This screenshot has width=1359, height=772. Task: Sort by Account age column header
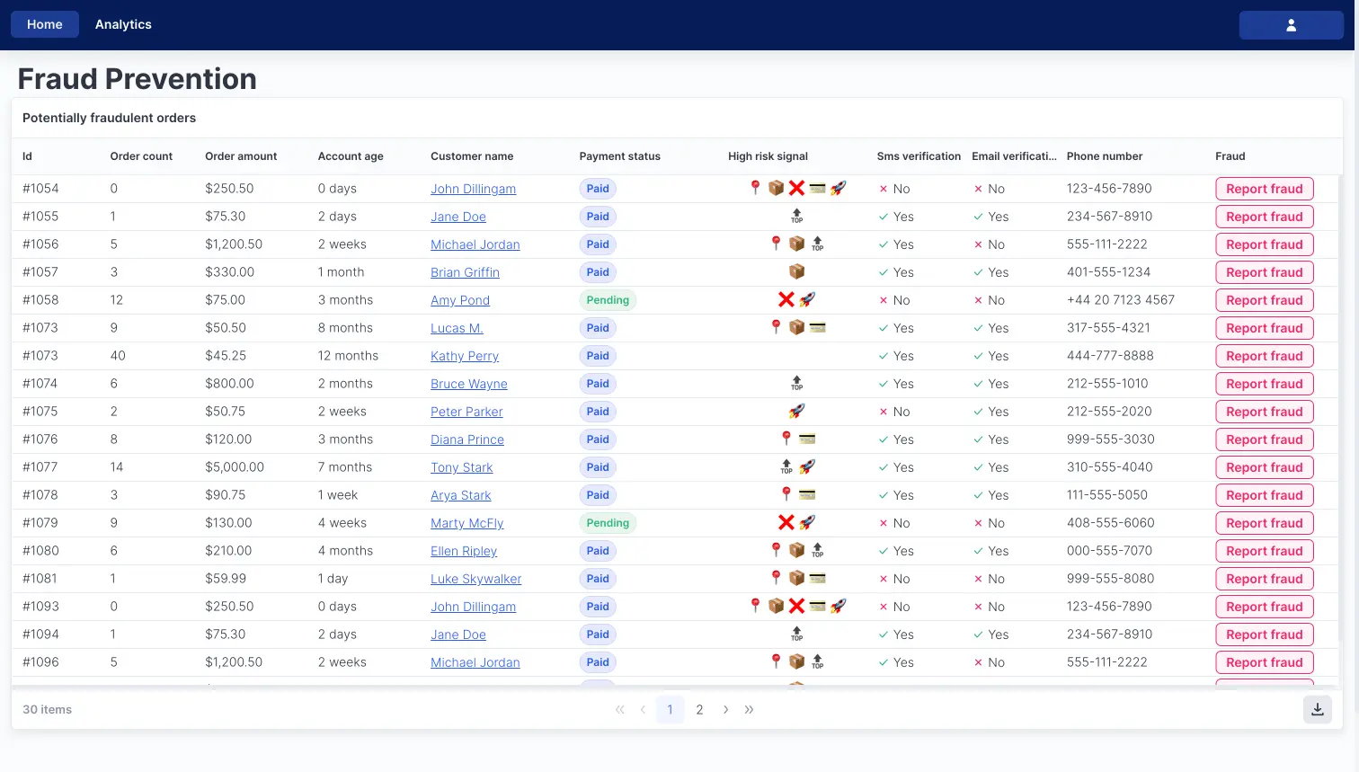coord(351,156)
